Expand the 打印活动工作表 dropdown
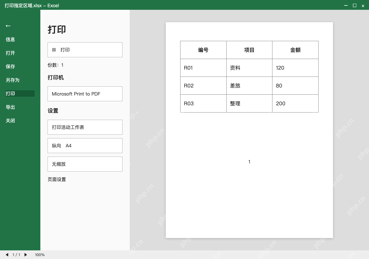The height and width of the screenshot is (259, 369). coord(85,127)
